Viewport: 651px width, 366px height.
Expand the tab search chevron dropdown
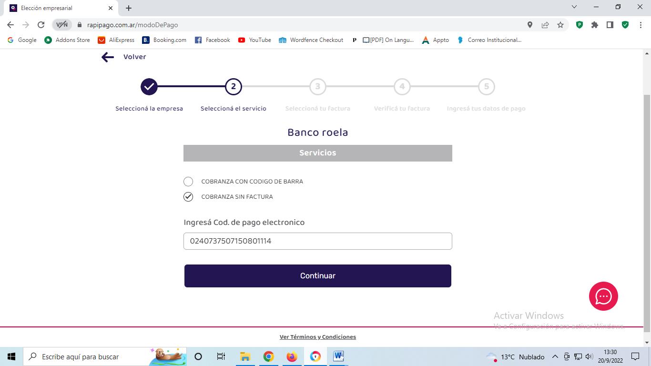point(574,7)
